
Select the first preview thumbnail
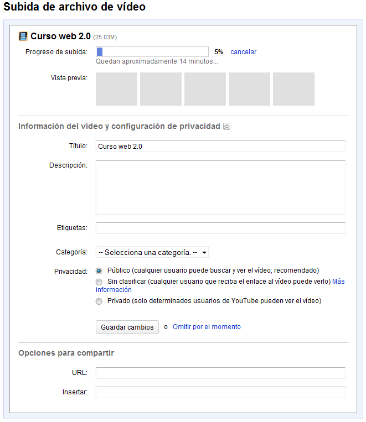116,89
